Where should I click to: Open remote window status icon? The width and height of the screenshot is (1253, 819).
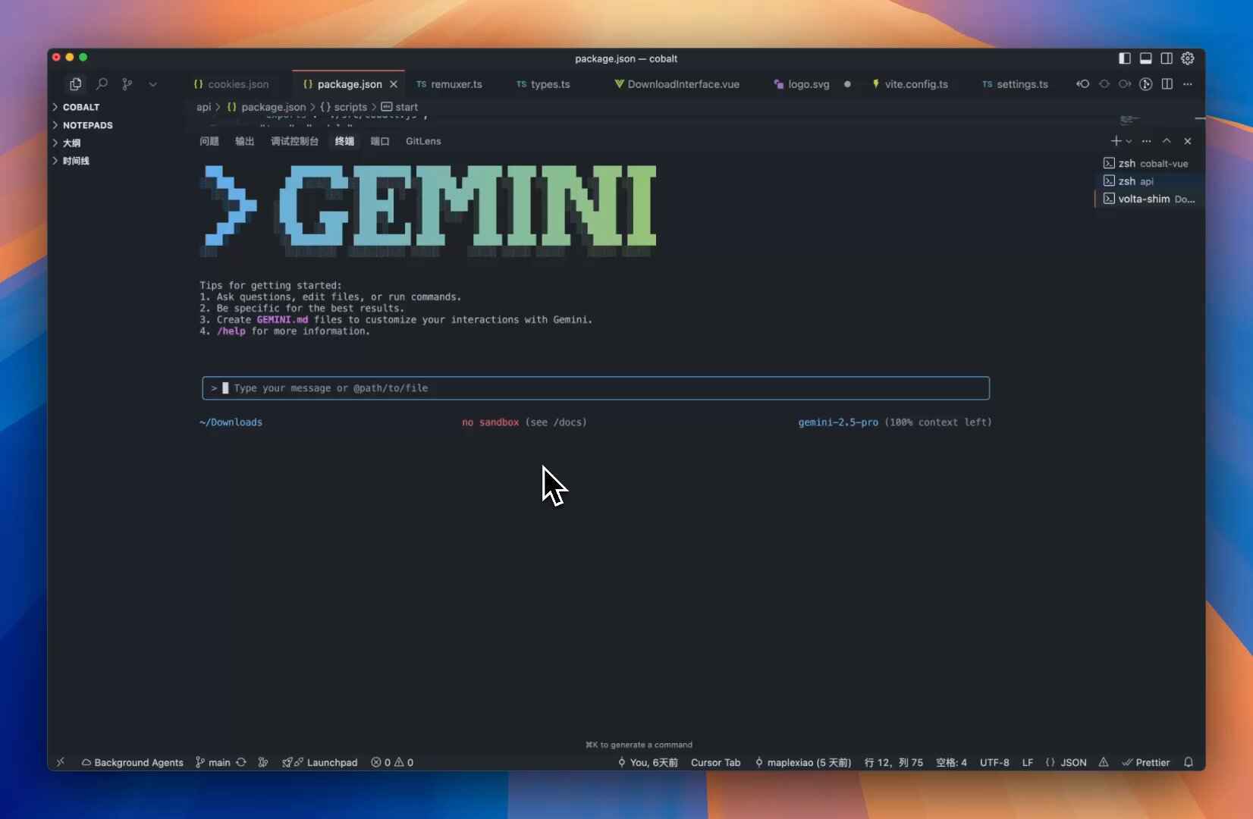[61, 762]
